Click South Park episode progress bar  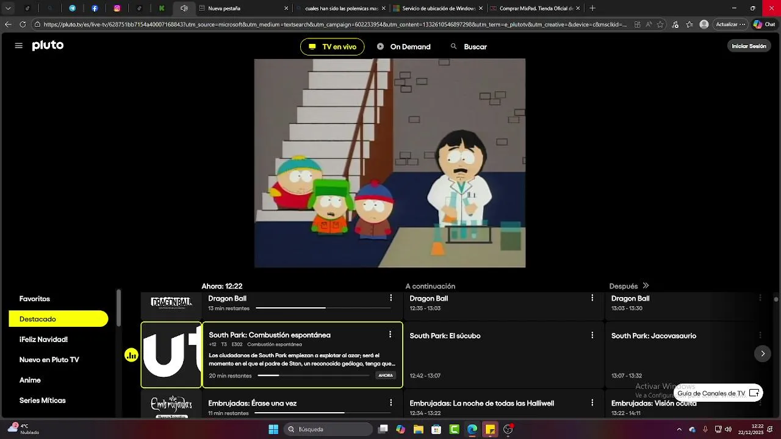pos(314,376)
